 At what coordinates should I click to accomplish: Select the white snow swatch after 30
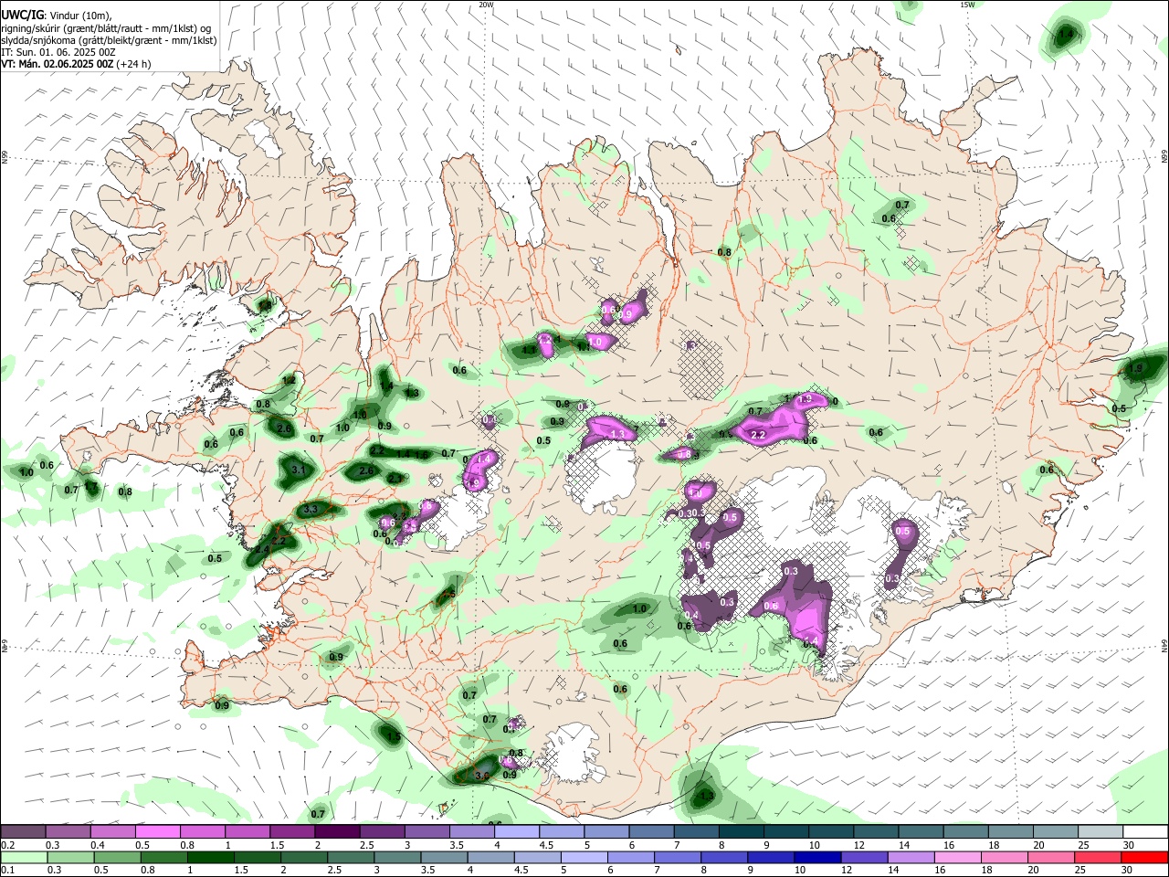(x=1144, y=831)
